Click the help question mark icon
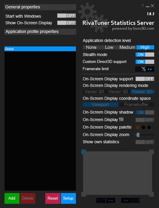Screen dimensions: 159x208 click(143, 6)
